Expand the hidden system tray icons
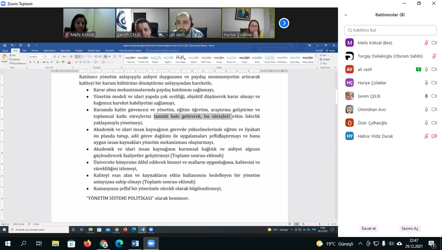This screenshot has height=250, width=442. (360, 244)
